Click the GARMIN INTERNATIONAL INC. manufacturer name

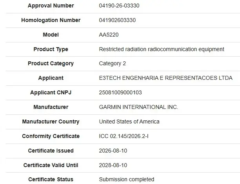[138, 107]
